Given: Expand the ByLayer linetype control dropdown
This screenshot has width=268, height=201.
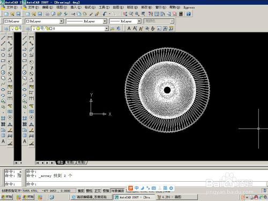Looking at the screenshot, I should click(105, 21).
